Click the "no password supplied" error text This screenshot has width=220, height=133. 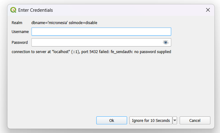152,52
